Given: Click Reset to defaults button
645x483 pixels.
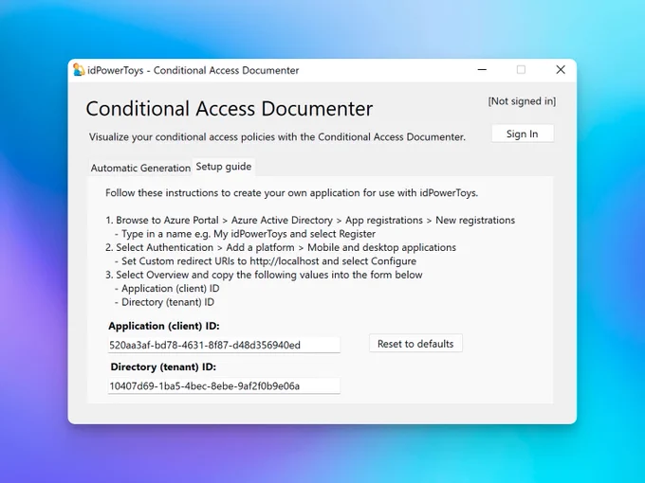Looking at the screenshot, I should pos(415,344).
